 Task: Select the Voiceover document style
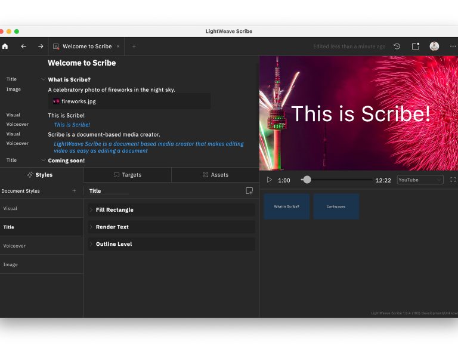pyautogui.click(x=42, y=246)
